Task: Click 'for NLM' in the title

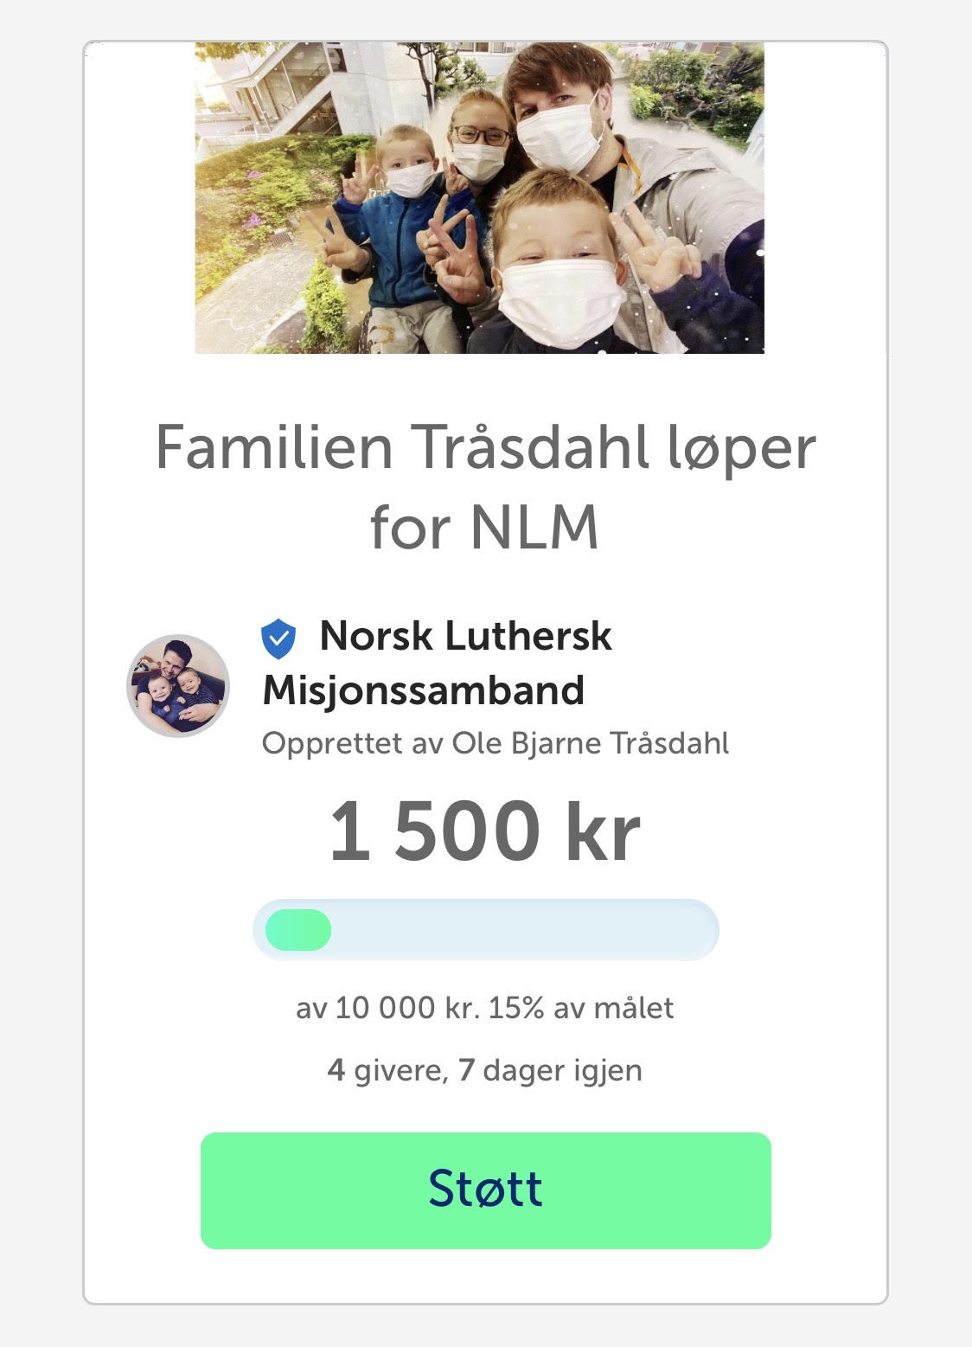Action: pyautogui.click(x=484, y=526)
